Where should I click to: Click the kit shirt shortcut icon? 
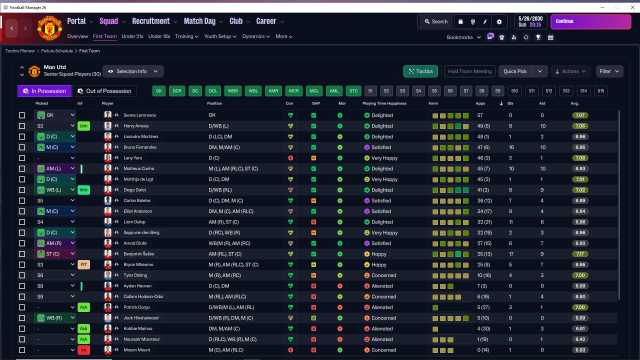(x=502, y=37)
